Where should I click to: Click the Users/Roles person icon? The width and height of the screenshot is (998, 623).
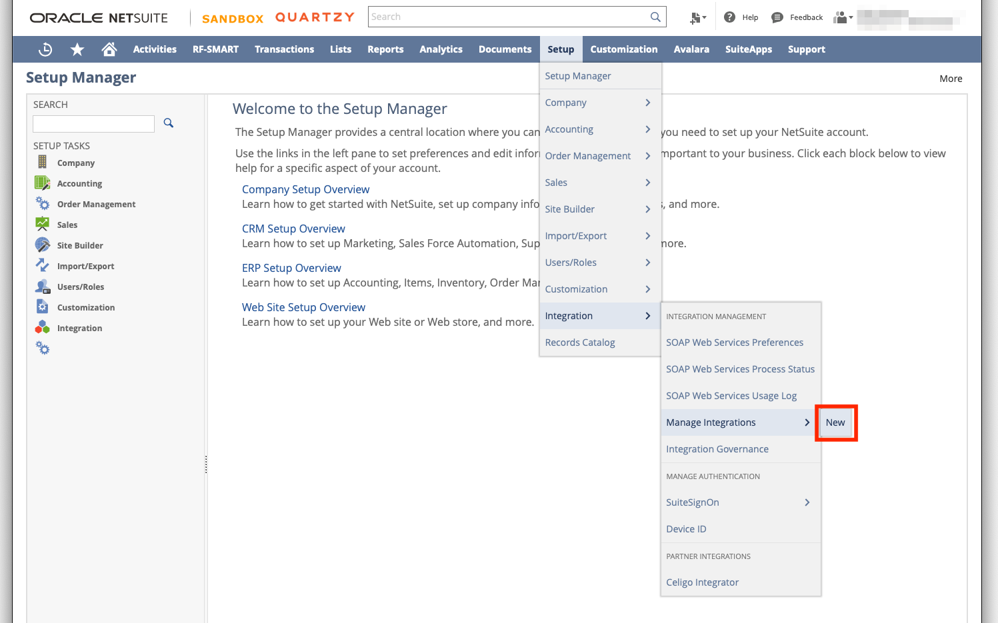pos(43,287)
